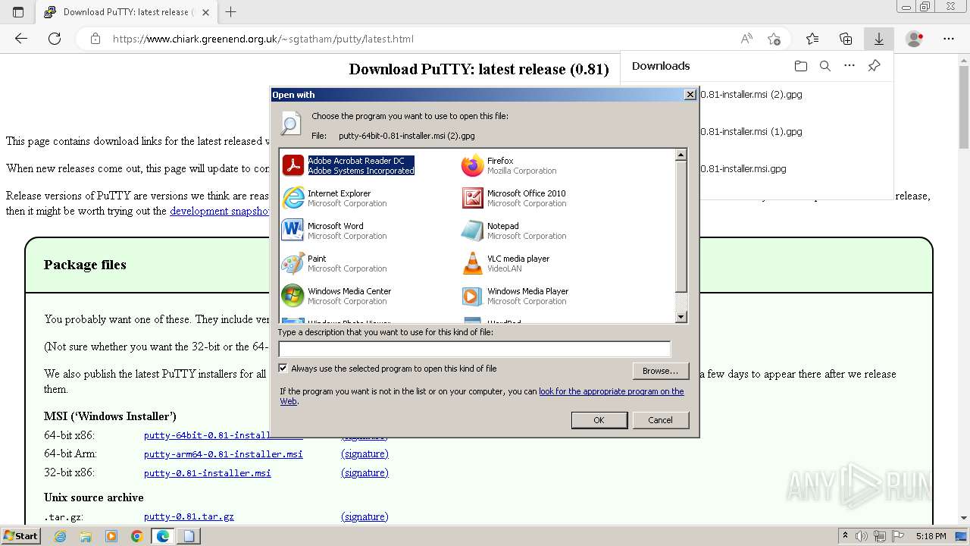Open signature link for 64-bit Arm

(365, 454)
